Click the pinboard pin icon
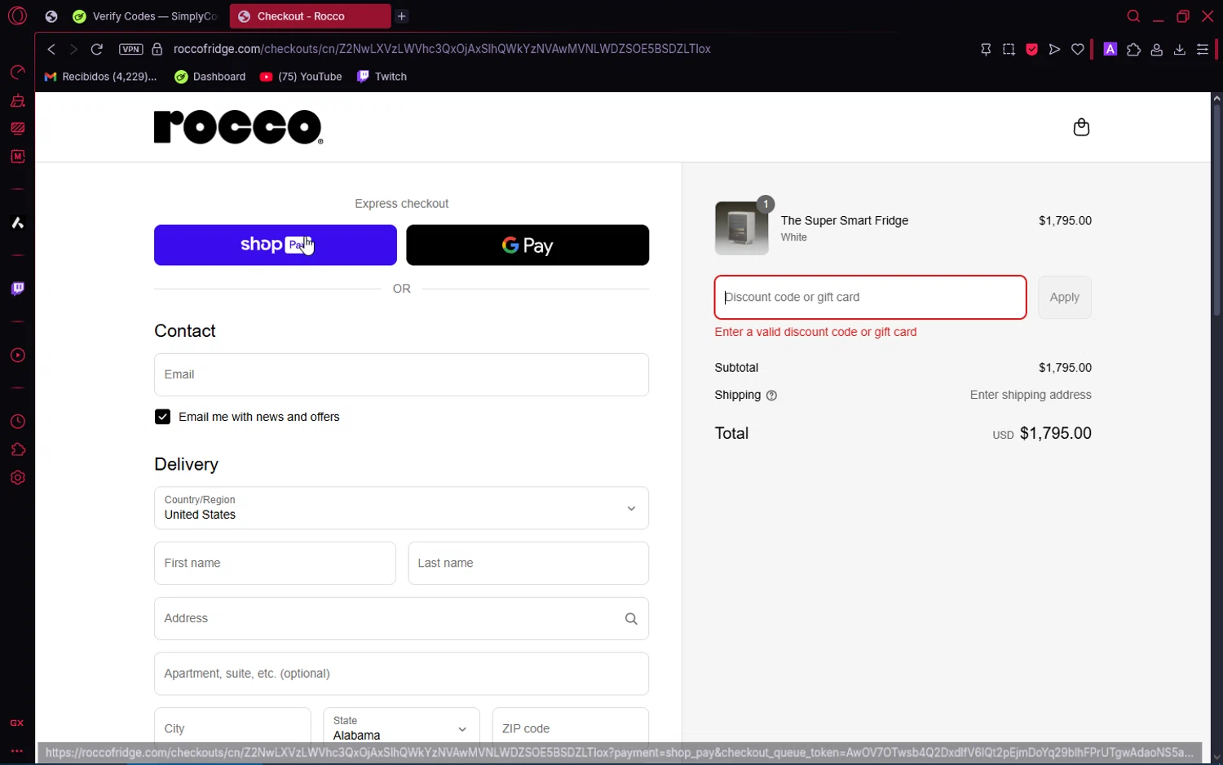The width and height of the screenshot is (1223, 765). 986,50
